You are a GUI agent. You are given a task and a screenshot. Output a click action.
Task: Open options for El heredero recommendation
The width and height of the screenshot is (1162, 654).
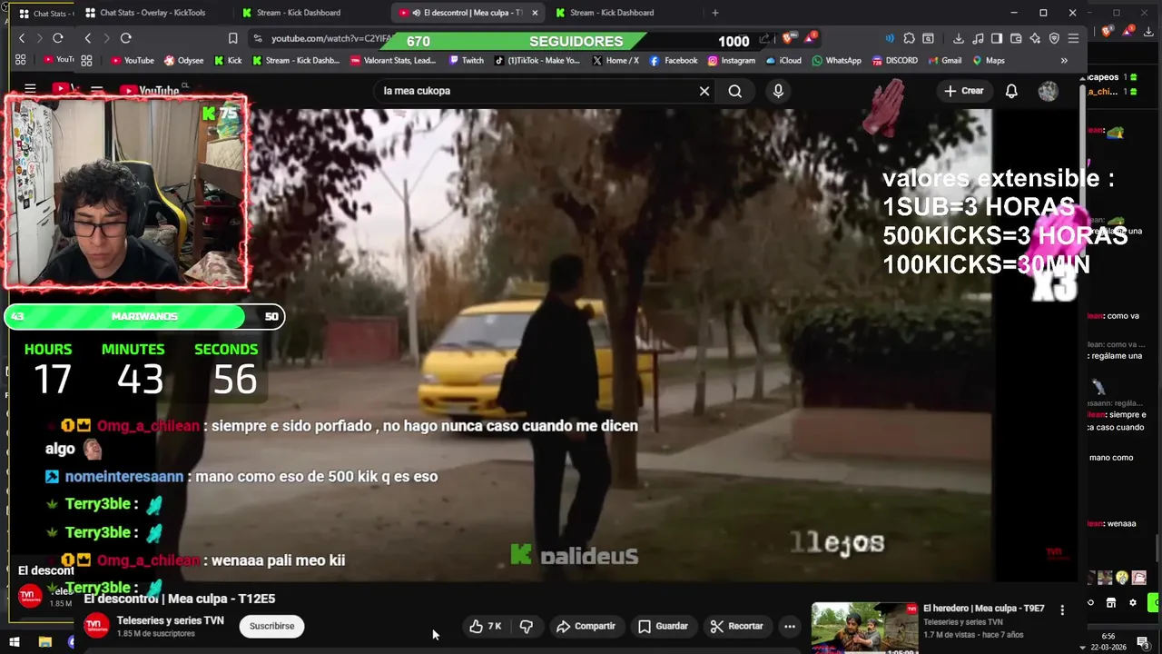tap(1062, 610)
